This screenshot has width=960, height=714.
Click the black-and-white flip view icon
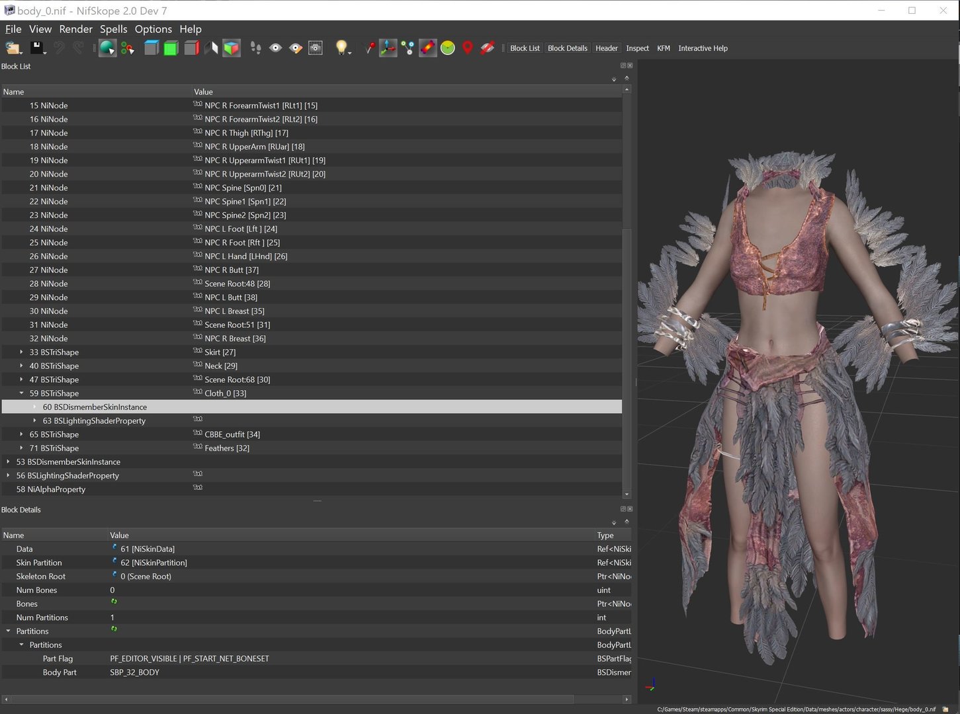(x=211, y=48)
